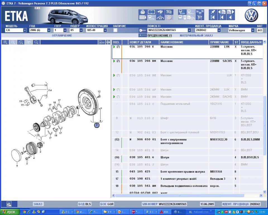Screen dimensions: 268x215
Task: Click the ПОЗ. column header
Action: (117, 42)
